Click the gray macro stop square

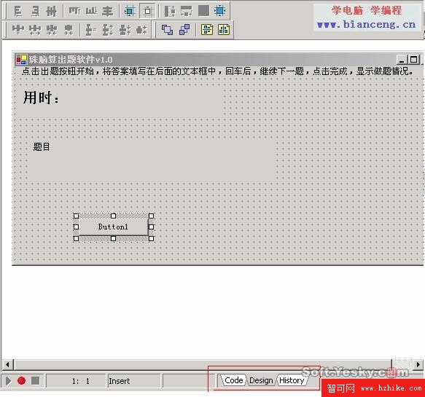(36, 381)
